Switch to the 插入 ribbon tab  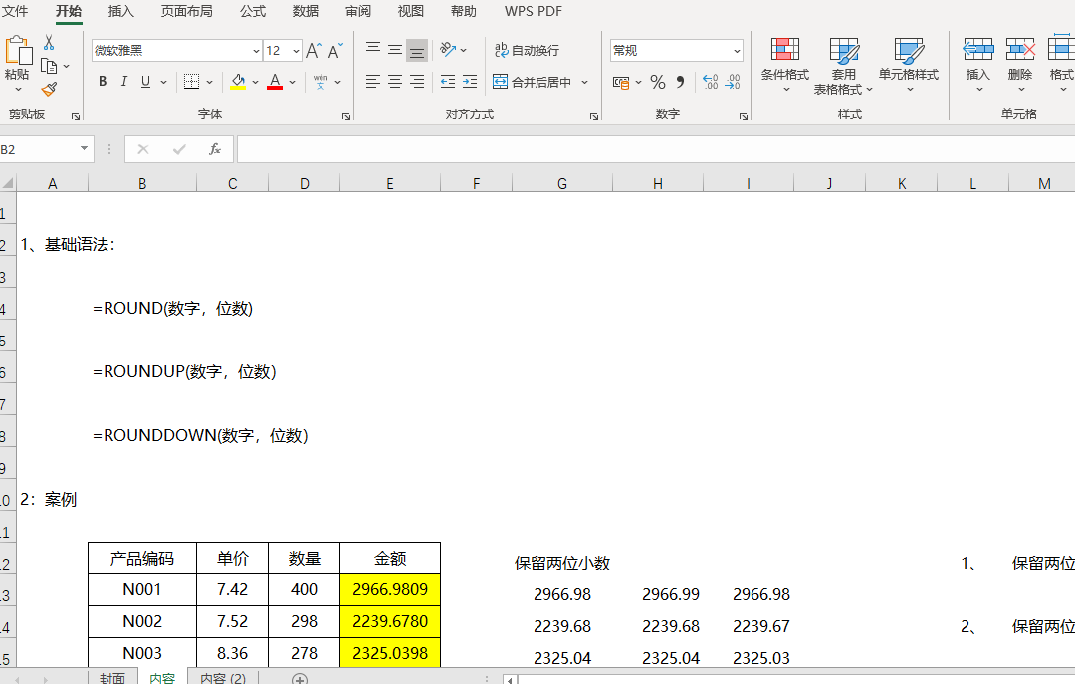tap(120, 11)
